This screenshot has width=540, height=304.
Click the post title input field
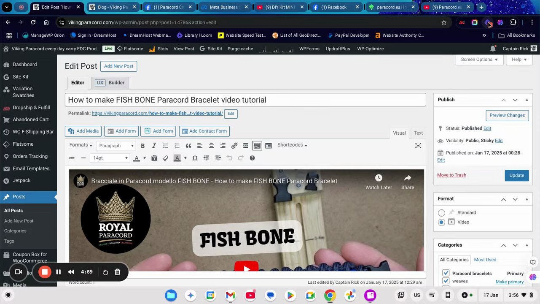[x=245, y=100]
